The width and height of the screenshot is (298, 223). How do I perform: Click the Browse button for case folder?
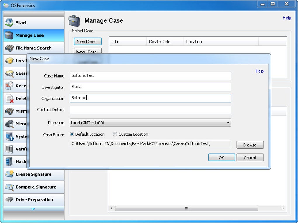(x=250, y=145)
